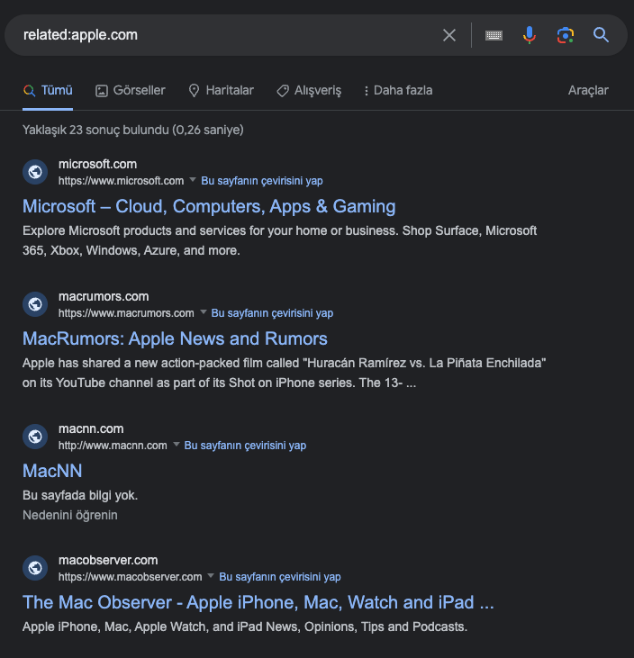Screen dimensions: 634x658
Task: Open MacRumors: Apple News and Rumors result
Action: 175,338
